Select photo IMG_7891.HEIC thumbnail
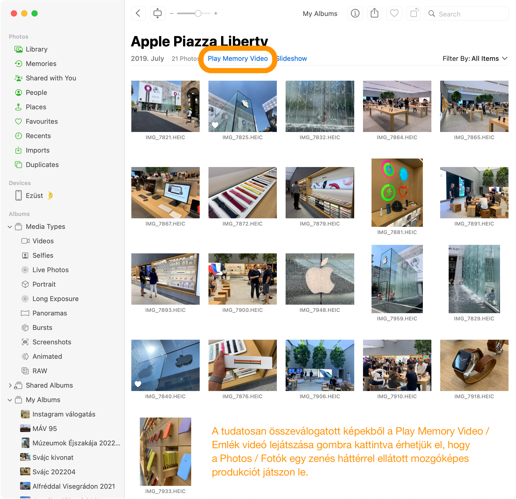The height and width of the screenshot is (499, 516). [474, 193]
